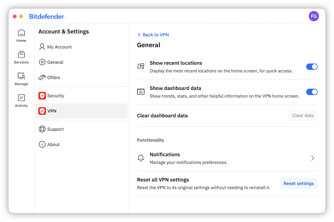Image resolution: width=334 pixels, height=222 pixels.
Task: Select General in settings menu
Action: click(x=82, y=62)
